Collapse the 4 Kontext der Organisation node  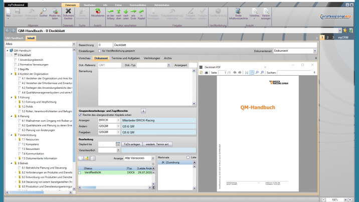(12, 74)
